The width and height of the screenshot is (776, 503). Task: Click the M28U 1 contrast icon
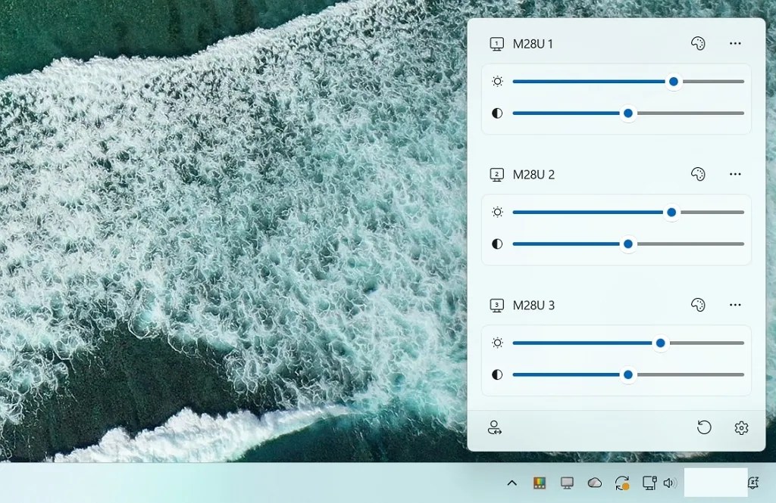tap(497, 113)
